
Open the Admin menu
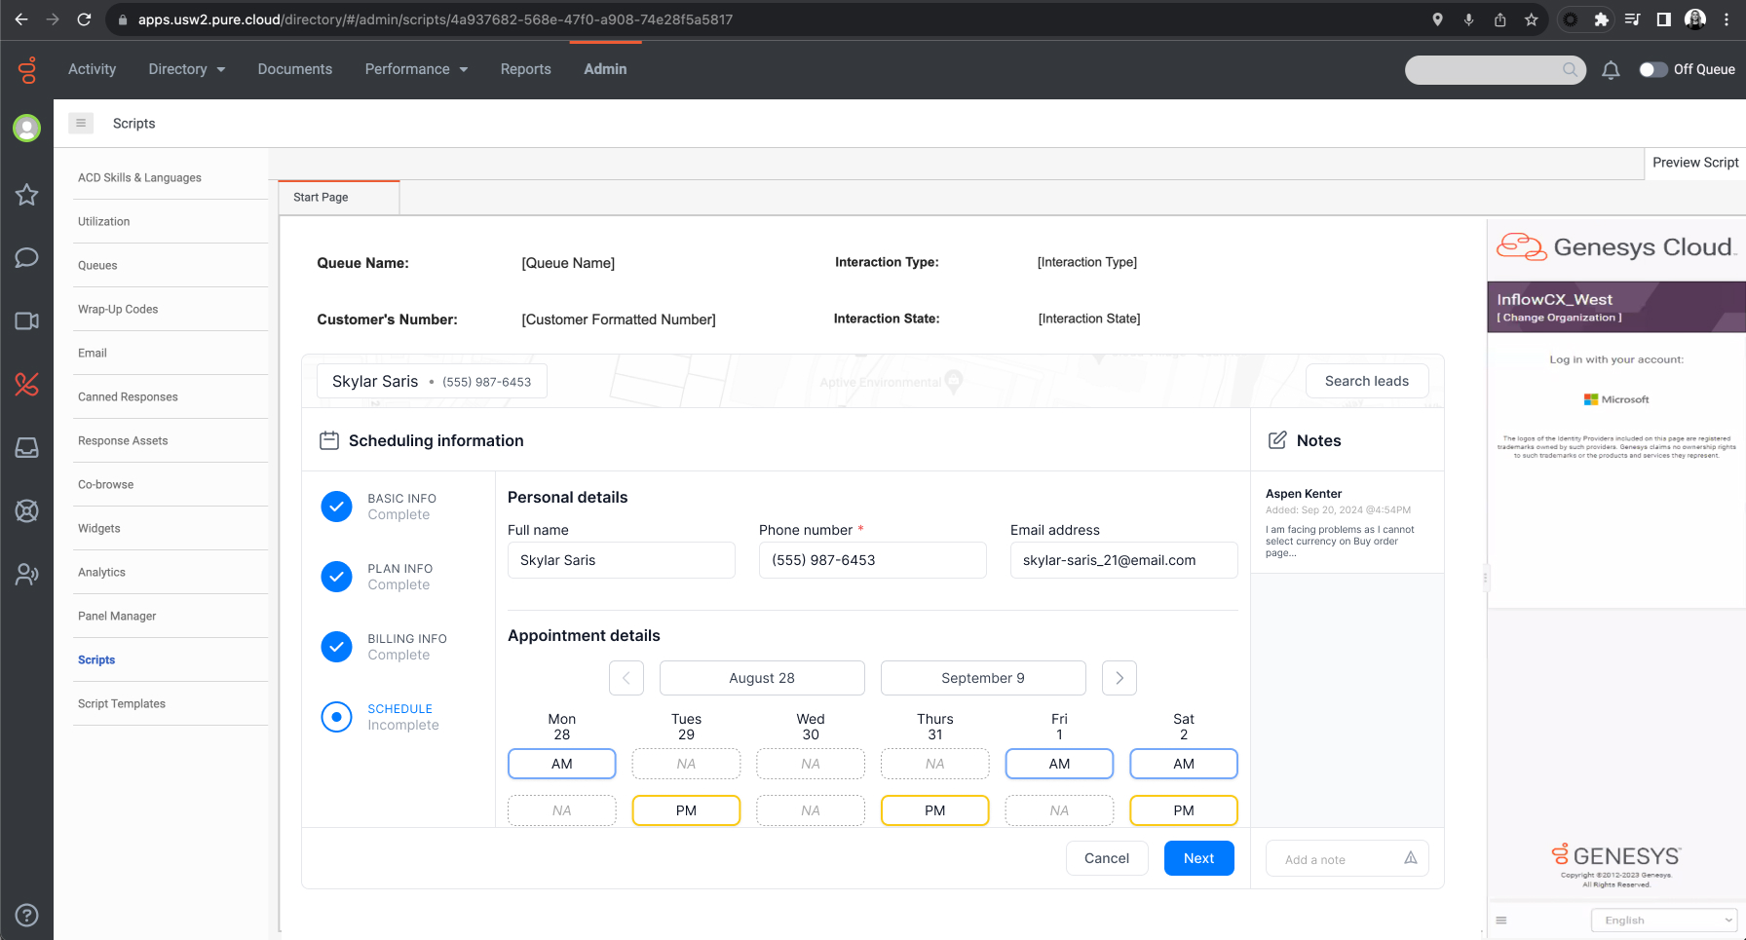pos(605,69)
